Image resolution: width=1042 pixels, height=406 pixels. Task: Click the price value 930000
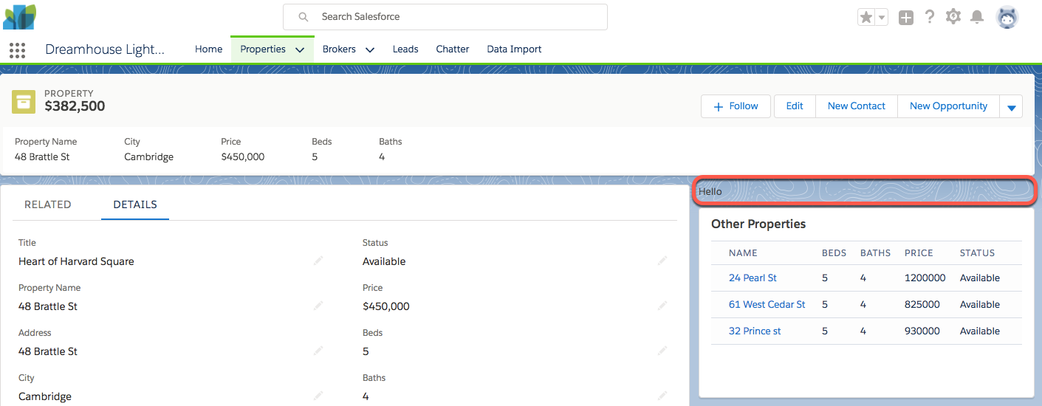click(x=922, y=331)
